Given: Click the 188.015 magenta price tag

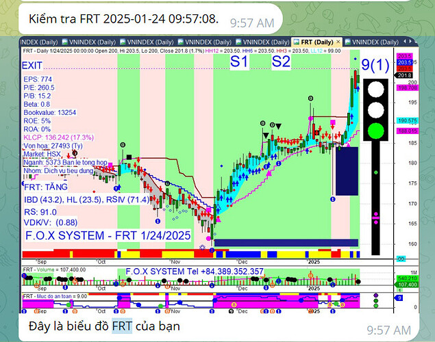Looking at the screenshot, I should 407,131.
